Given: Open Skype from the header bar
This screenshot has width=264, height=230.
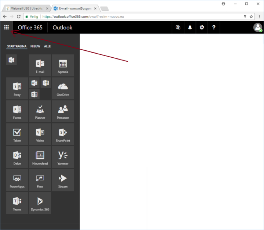Looking at the screenshot, I should click(178, 27).
